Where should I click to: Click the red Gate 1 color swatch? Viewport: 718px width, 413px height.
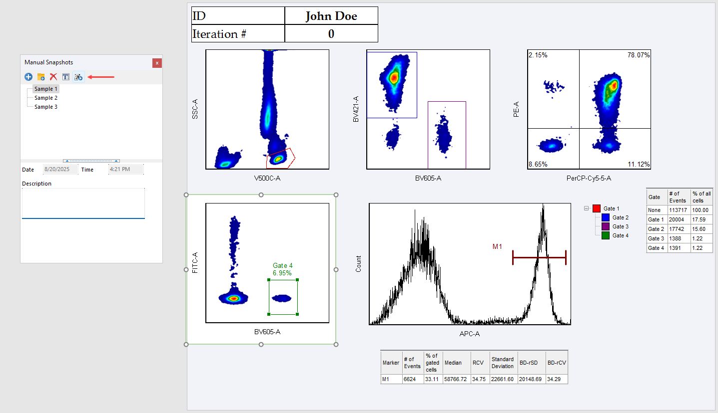(x=596, y=208)
